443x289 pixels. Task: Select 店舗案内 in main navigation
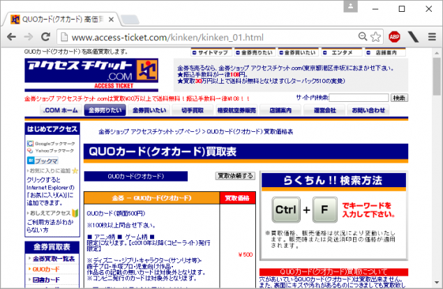pyautogui.click(x=280, y=110)
